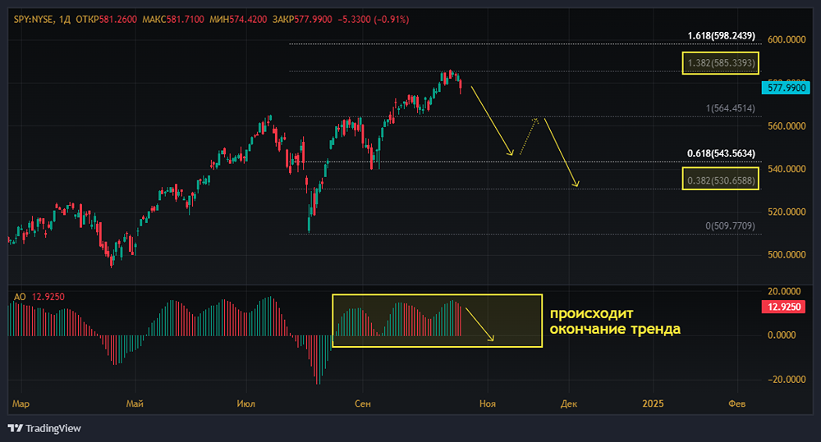Click the 540.0000 price axis label
The image size is (821, 442).
pyautogui.click(x=787, y=169)
